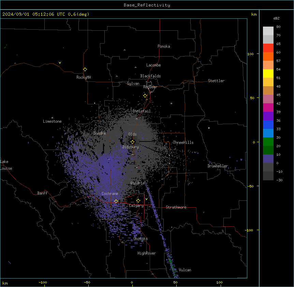Click the RockyMH label

click(x=84, y=77)
